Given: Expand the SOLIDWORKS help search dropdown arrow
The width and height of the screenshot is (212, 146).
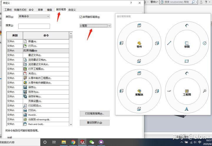Looking at the screenshot, I should click(x=197, y=2).
